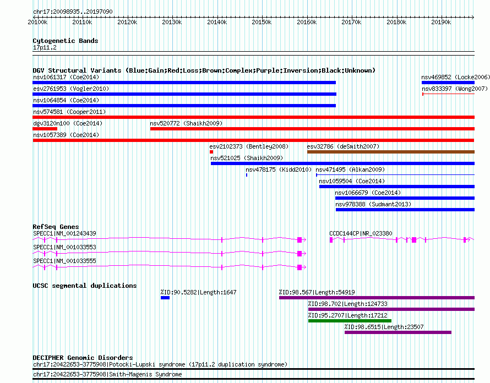This screenshot has width=490, height=383.
Task: Click the small esv2102373 (Bentley2008) red square
Action: pyautogui.click(x=211, y=152)
